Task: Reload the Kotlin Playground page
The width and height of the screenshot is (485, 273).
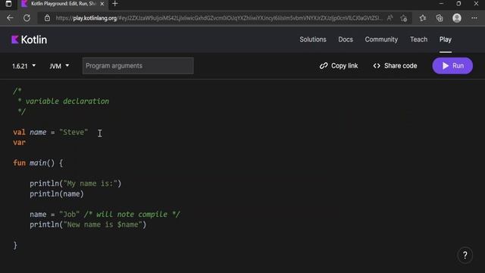Action: tap(27, 18)
